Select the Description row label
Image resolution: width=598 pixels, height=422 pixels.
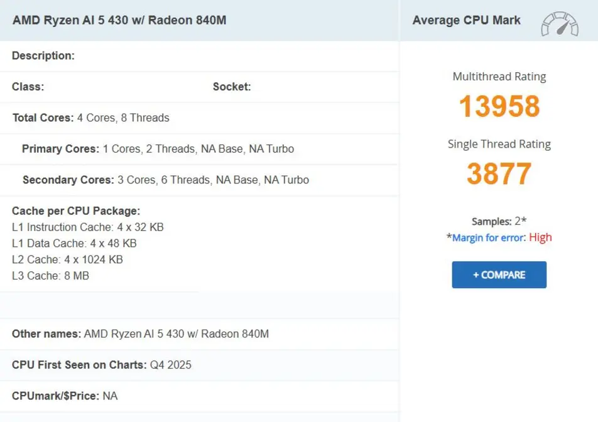point(43,56)
